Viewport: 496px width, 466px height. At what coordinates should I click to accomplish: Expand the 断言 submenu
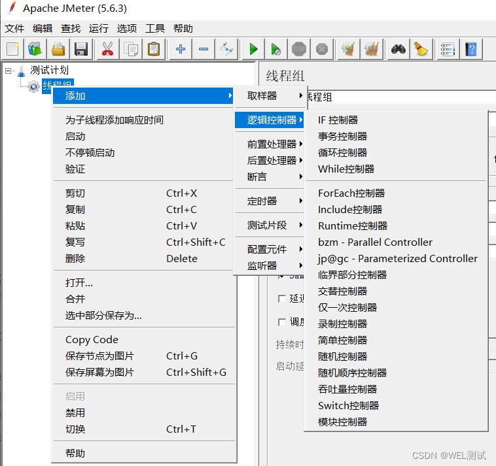tap(270, 177)
